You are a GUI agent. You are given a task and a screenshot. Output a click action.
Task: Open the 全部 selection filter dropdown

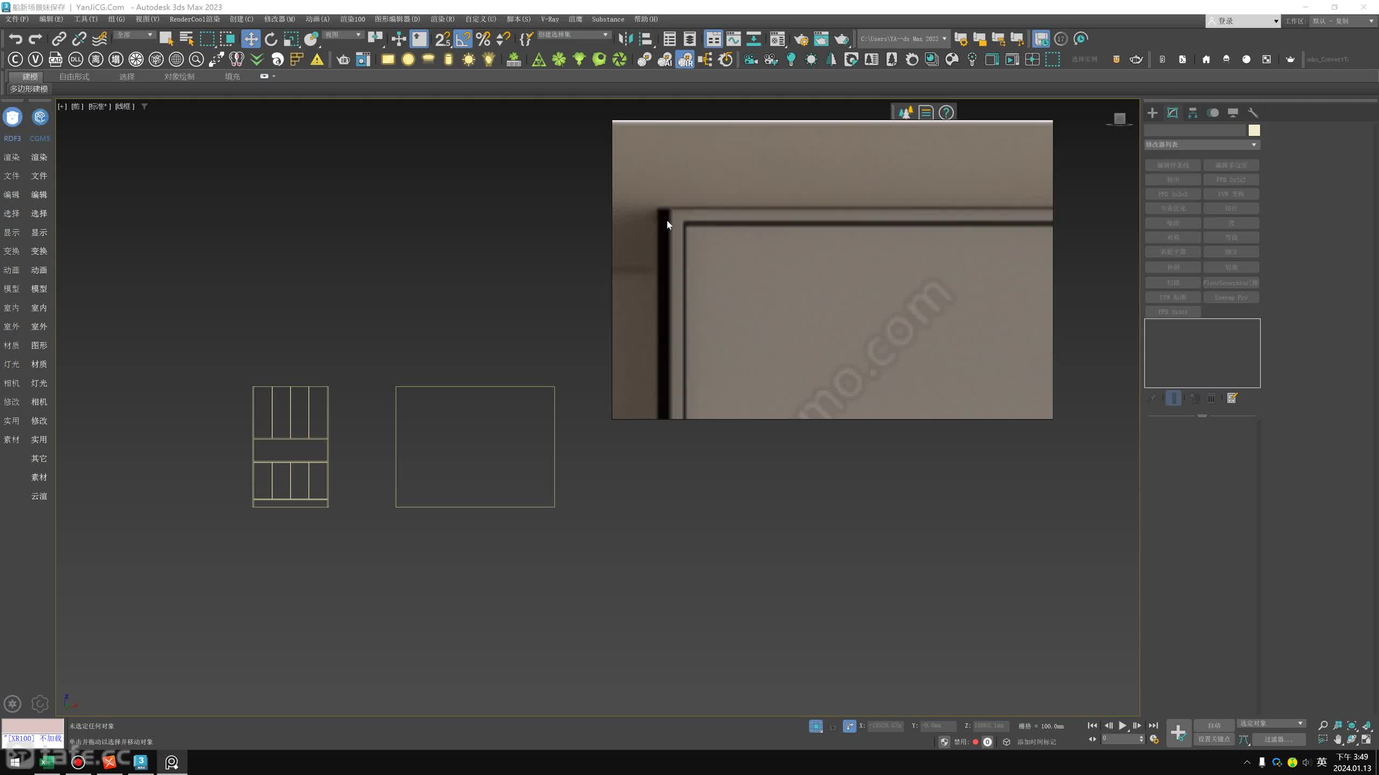(x=135, y=34)
